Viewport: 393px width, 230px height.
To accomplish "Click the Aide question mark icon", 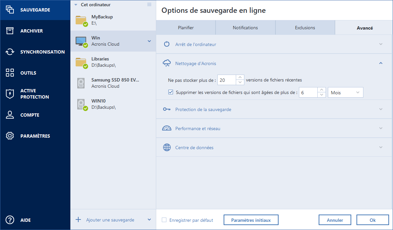I will [x=10, y=220].
